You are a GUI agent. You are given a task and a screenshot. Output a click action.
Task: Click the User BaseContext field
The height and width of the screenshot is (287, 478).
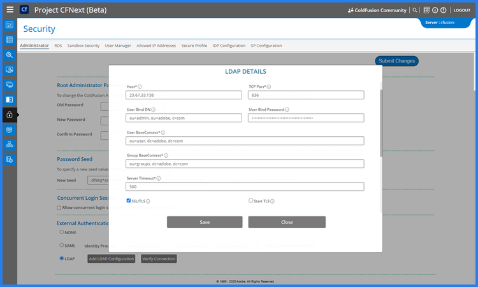tap(245, 141)
